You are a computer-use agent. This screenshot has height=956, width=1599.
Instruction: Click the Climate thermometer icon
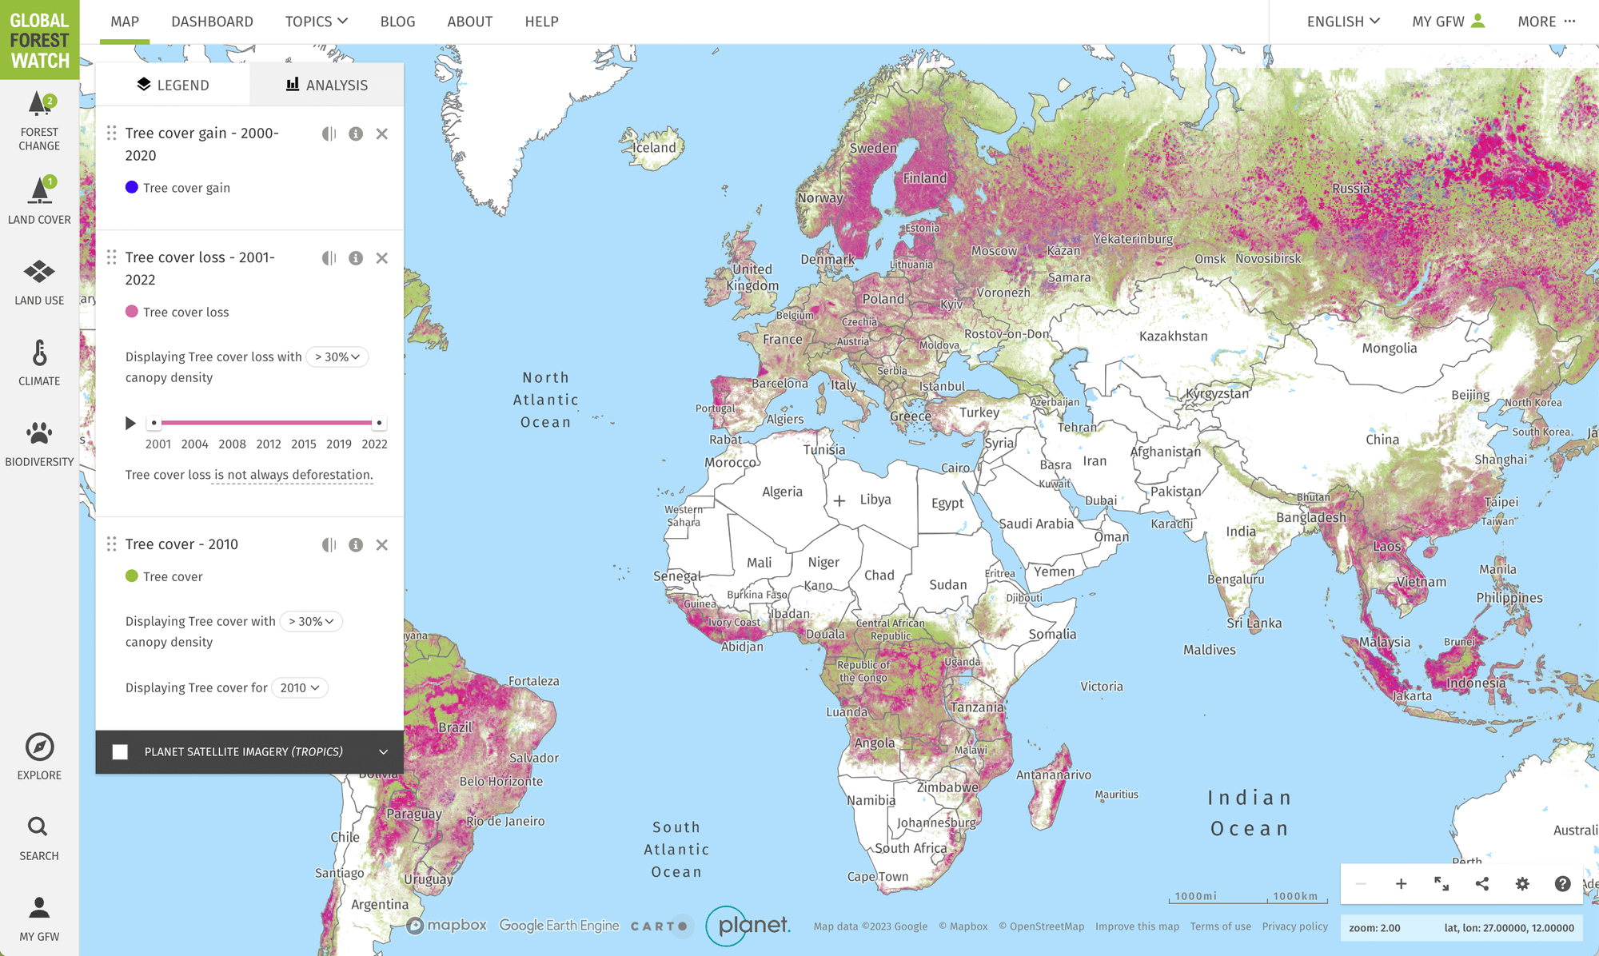click(39, 353)
